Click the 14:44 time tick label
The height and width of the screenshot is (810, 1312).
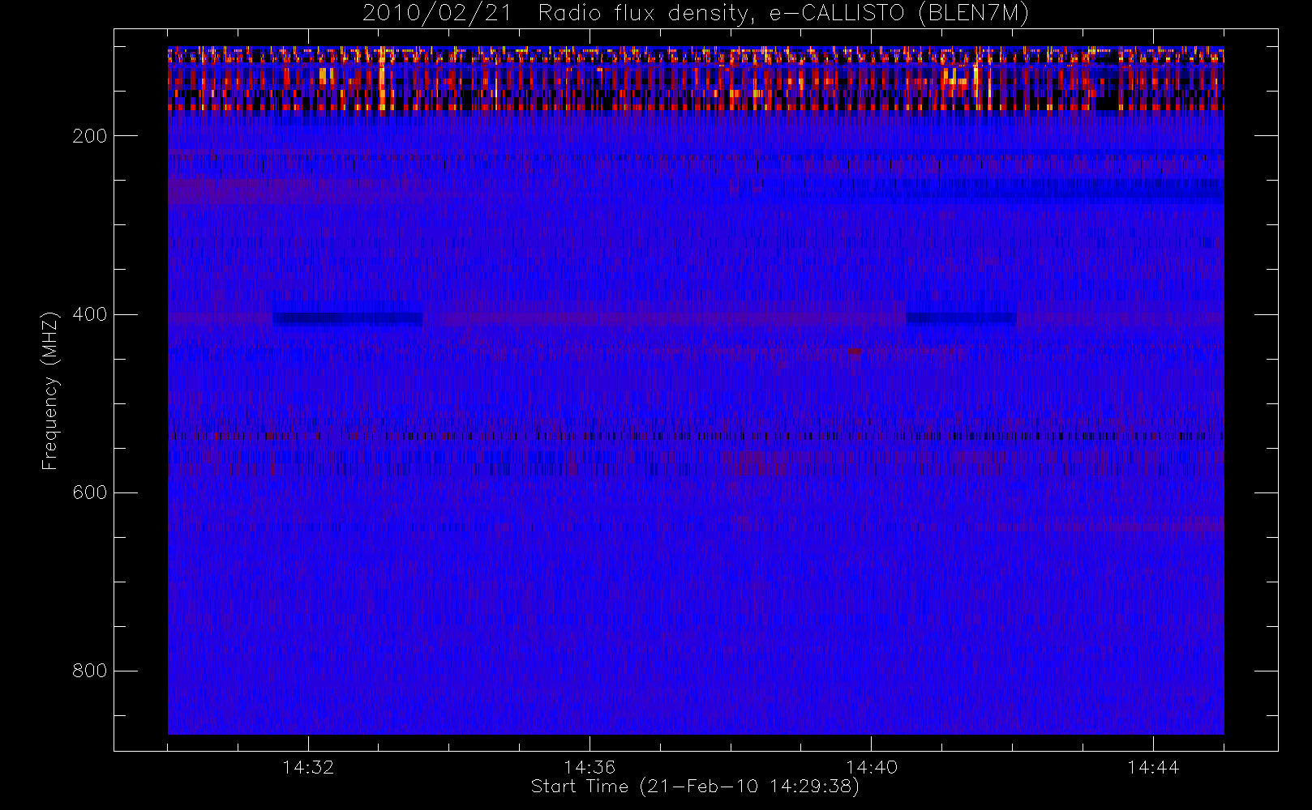1153,767
